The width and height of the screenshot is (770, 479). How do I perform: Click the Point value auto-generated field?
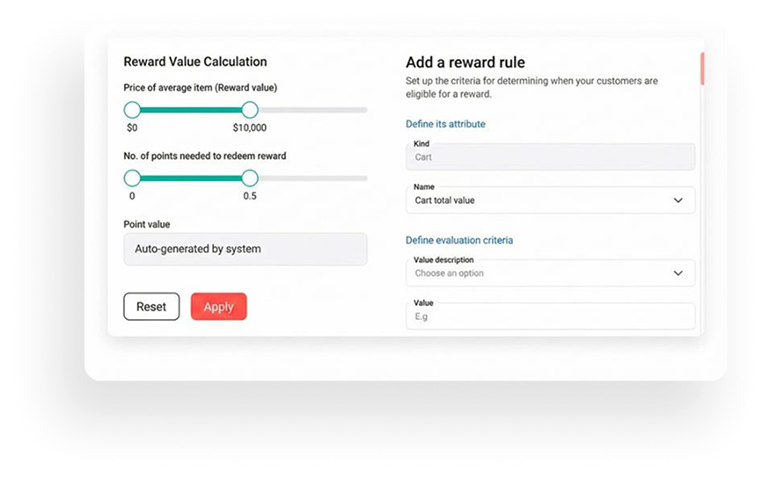point(246,249)
